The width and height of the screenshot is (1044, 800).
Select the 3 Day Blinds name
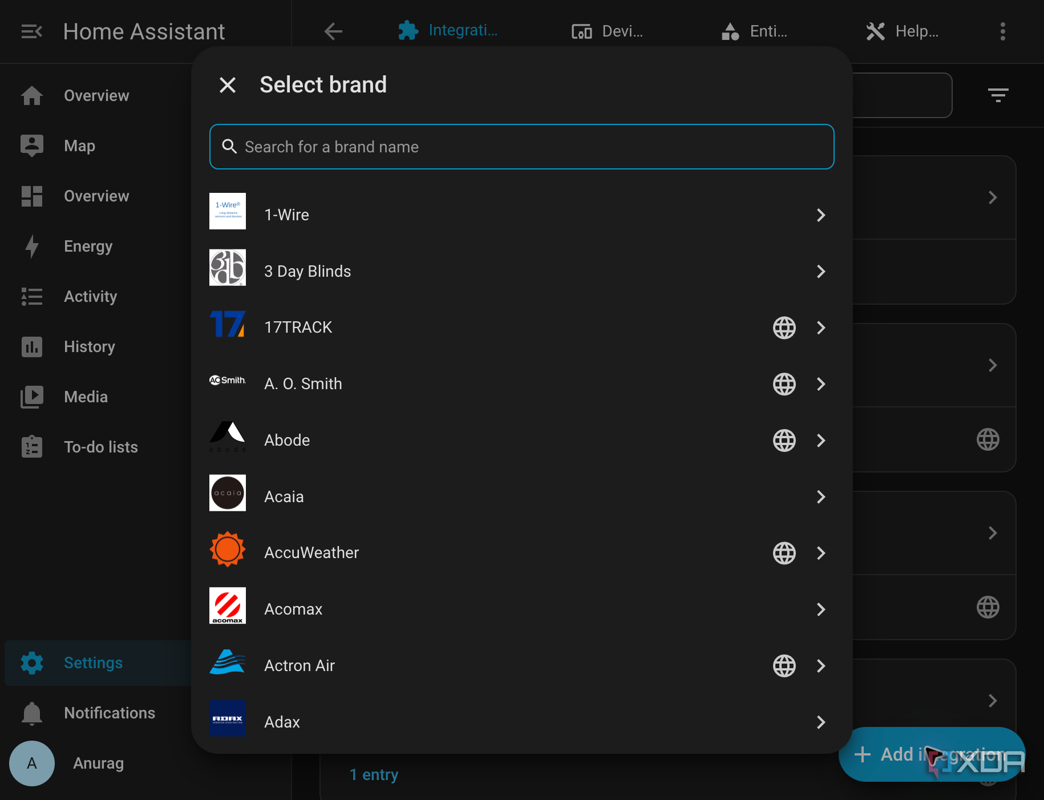(x=307, y=272)
